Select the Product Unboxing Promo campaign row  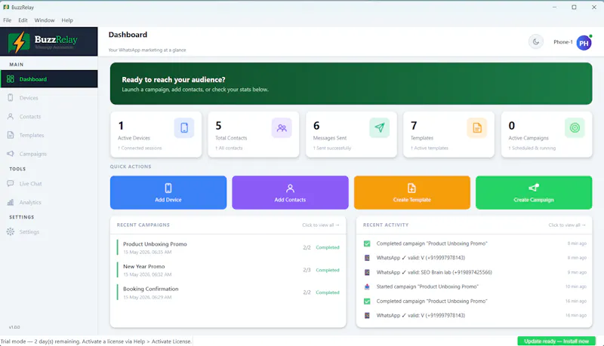[228, 247]
